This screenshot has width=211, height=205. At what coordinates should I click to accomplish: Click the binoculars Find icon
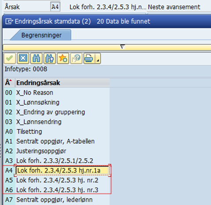[x=36, y=58]
